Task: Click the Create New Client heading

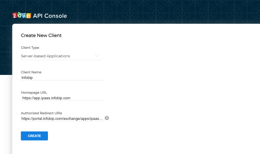Action: pos(41,35)
